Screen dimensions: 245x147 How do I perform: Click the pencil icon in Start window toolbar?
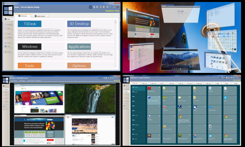(101, 7)
